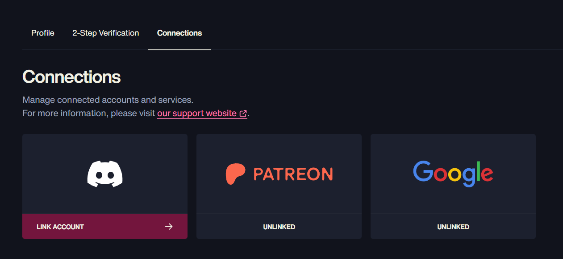Click the PATREON wordmark text

[x=293, y=174]
